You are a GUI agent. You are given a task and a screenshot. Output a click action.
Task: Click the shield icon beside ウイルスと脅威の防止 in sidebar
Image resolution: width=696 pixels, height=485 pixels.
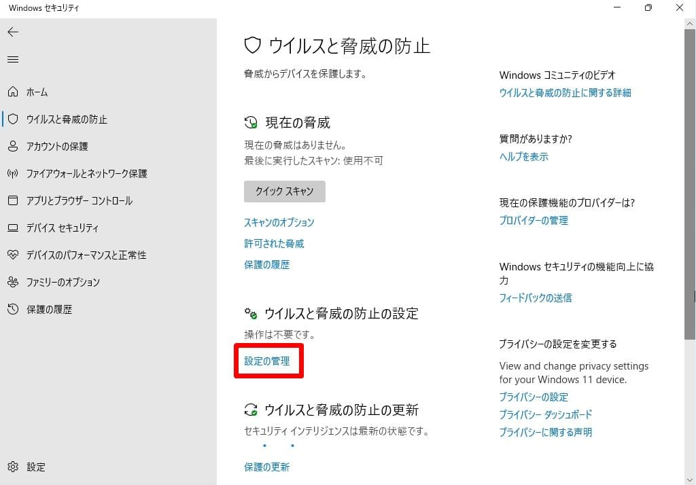coord(13,119)
